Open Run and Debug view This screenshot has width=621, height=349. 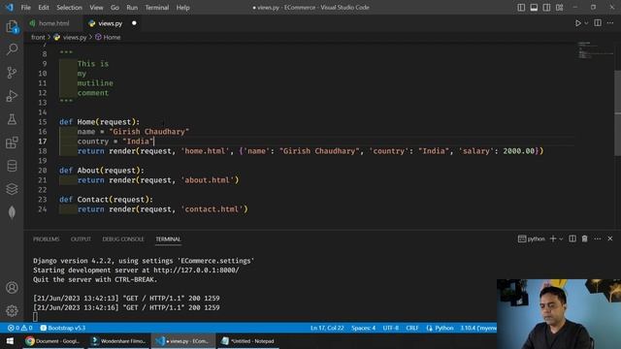[12, 96]
